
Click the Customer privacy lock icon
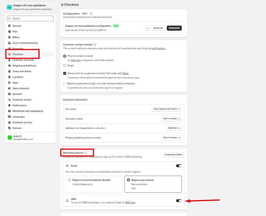tap(9, 122)
